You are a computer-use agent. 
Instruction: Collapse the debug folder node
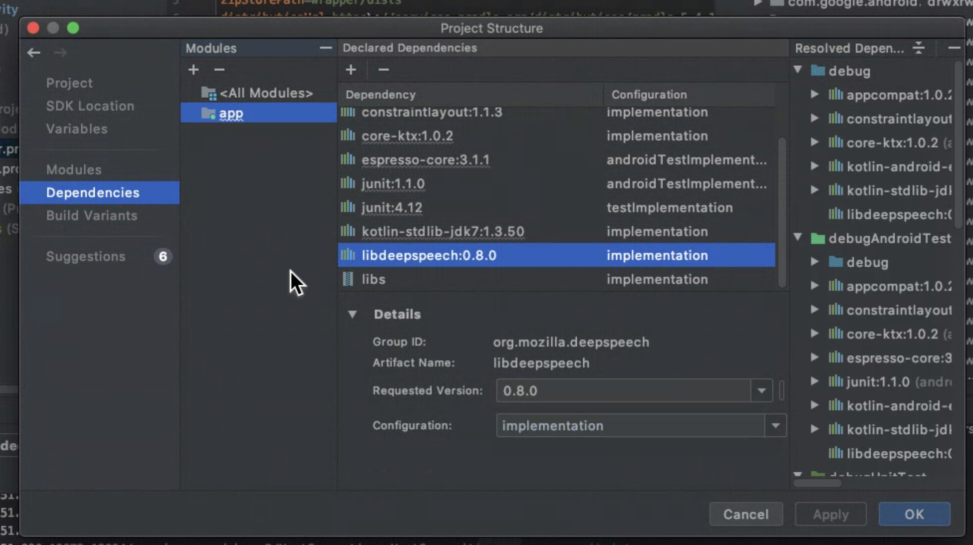click(798, 70)
